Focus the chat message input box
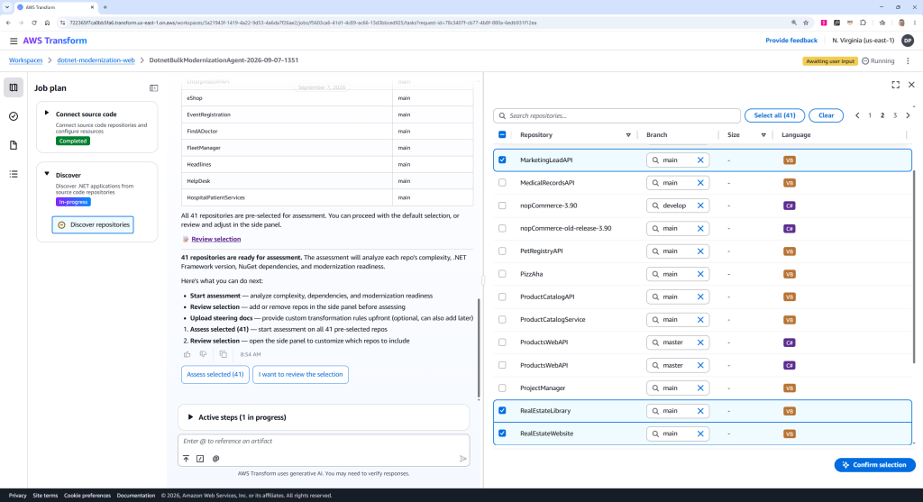The height and width of the screenshot is (502, 923). (324, 442)
